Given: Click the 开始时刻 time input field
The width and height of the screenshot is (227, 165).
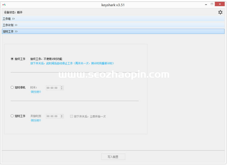Looking at the screenshot, I should click(53, 116).
